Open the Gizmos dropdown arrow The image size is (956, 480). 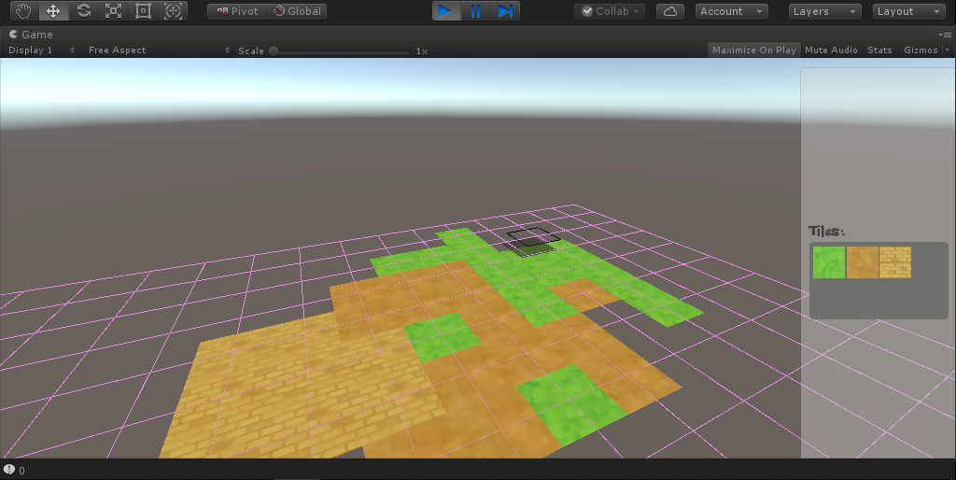[947, 50]
